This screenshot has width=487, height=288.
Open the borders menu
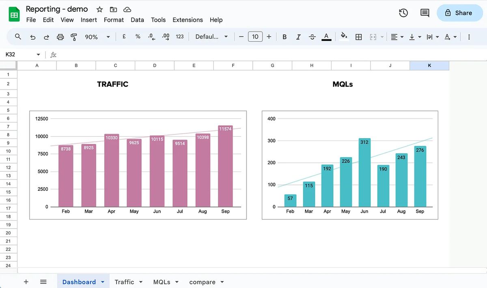pyautogui.click(x=358, y=36)
